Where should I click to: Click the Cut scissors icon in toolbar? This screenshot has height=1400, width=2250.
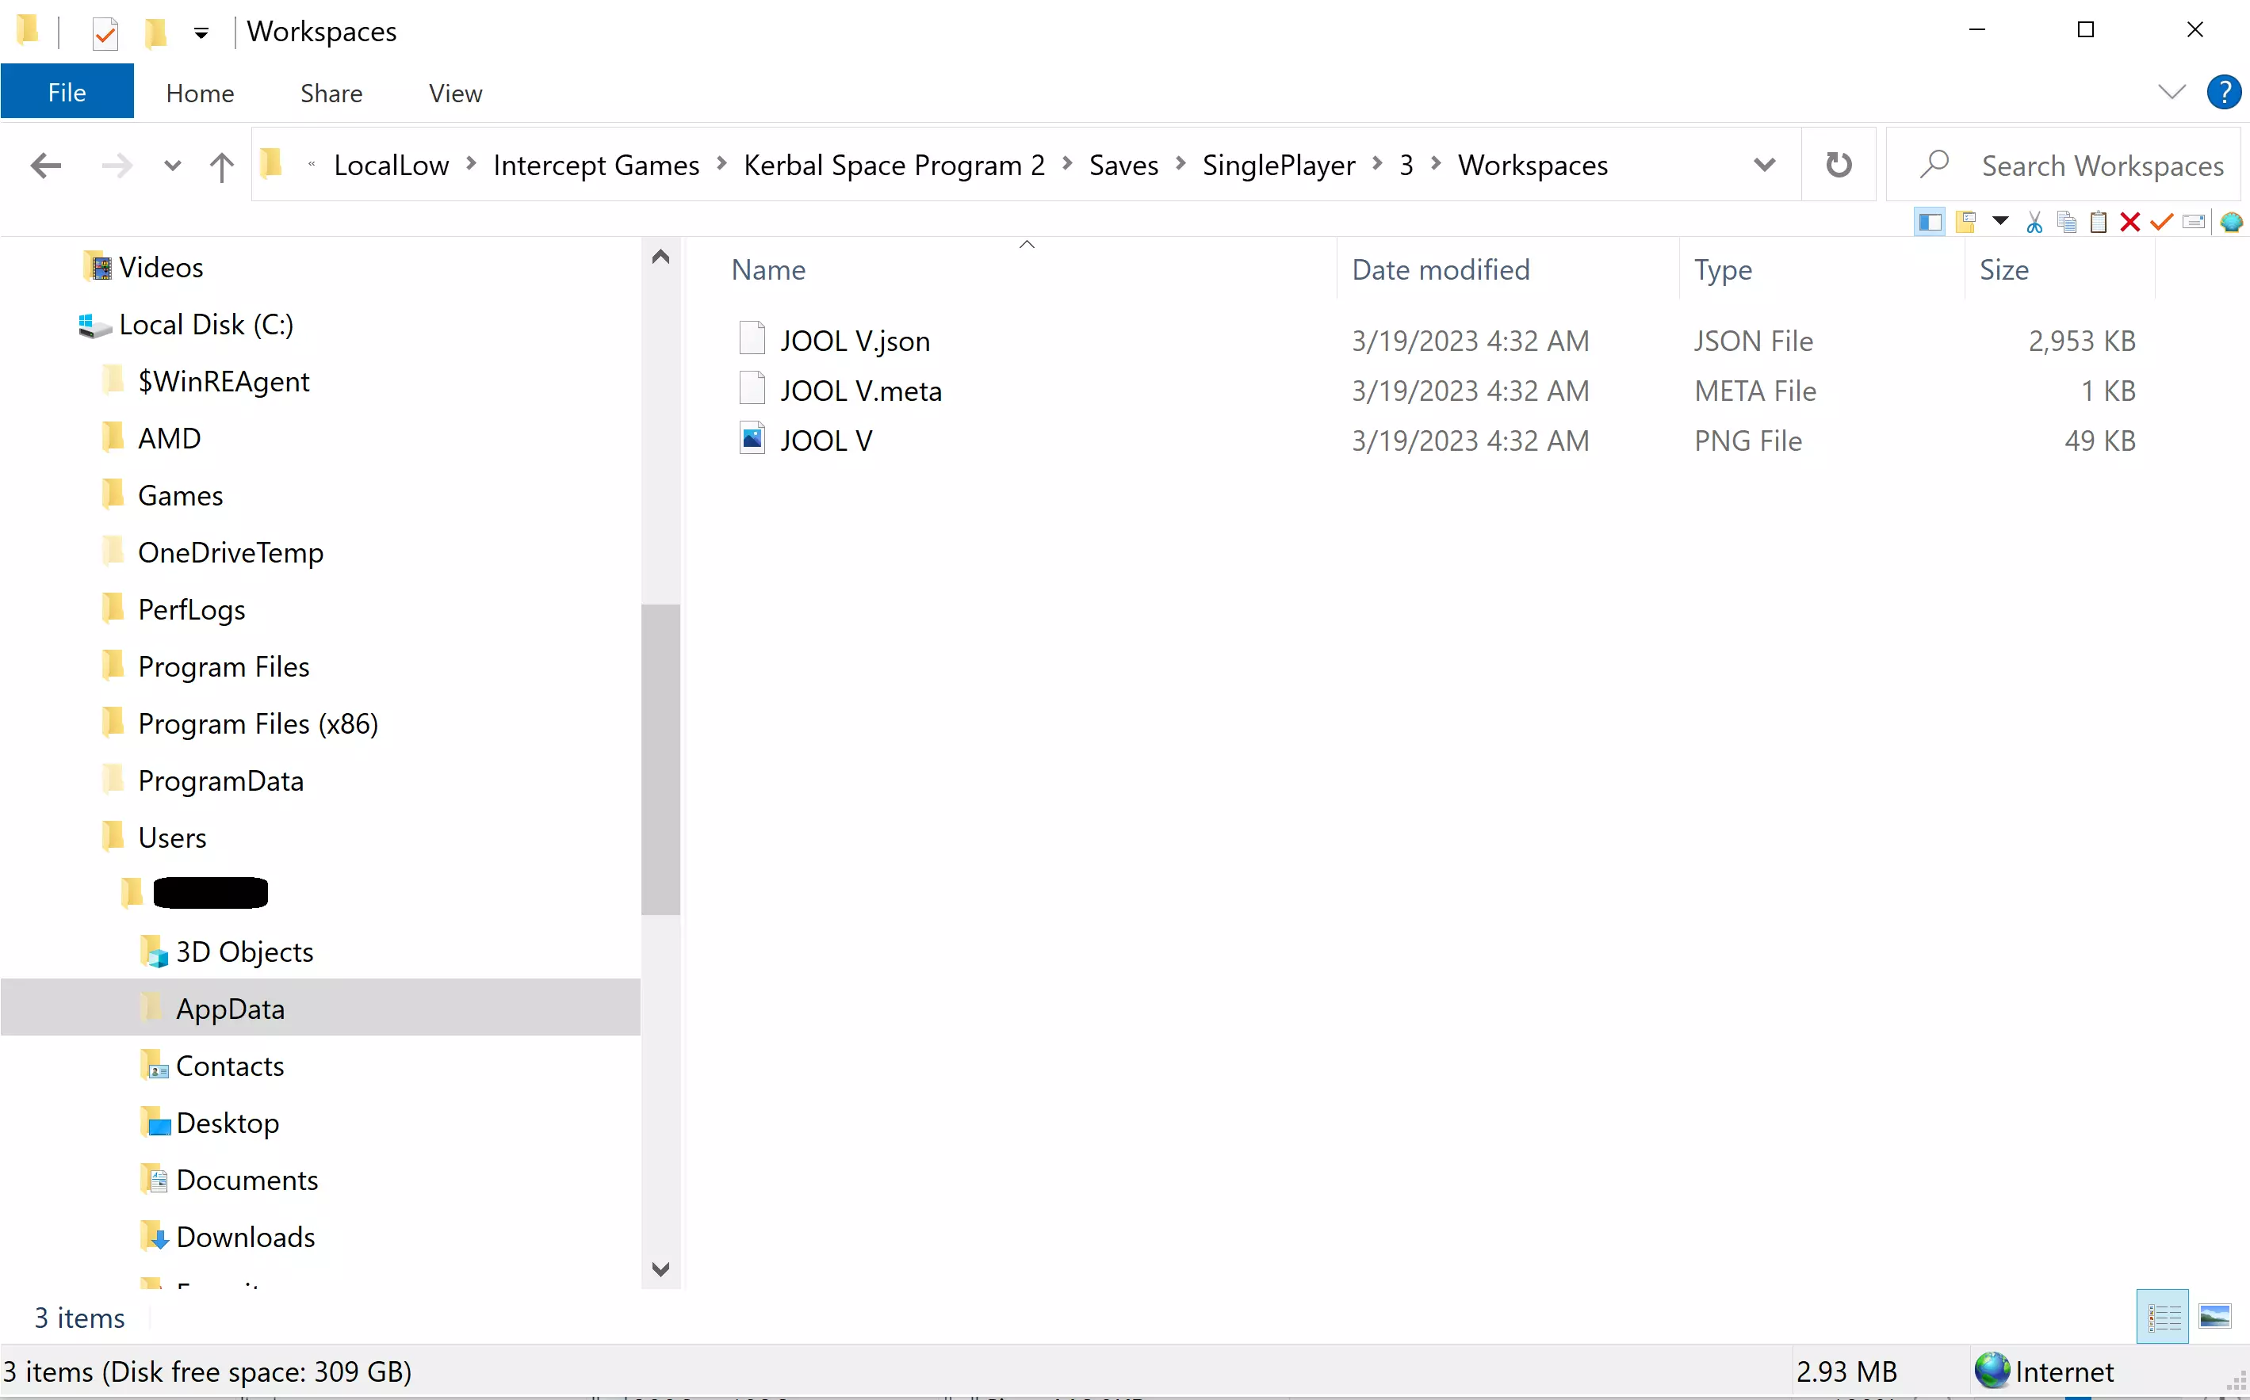click(x=2034, y=222)
